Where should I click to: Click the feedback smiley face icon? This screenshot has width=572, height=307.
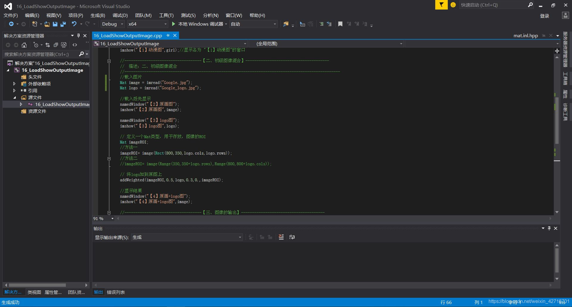453,5
